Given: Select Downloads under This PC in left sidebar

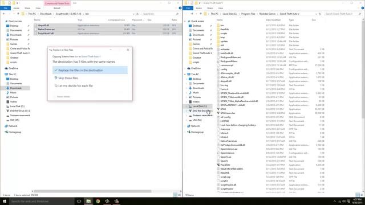Looking at the screenshot, I should click(15, 88).
